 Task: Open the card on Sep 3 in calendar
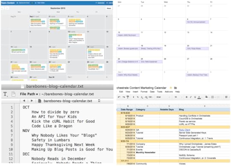(x=76, y=22)
